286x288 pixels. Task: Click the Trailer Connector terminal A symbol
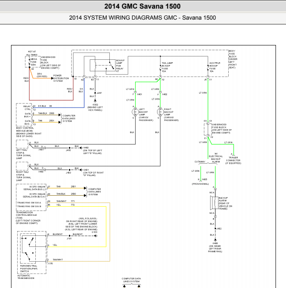(x=233, y=155)
